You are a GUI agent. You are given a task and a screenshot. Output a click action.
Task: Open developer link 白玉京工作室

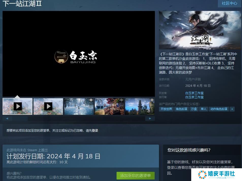point(194,93)
